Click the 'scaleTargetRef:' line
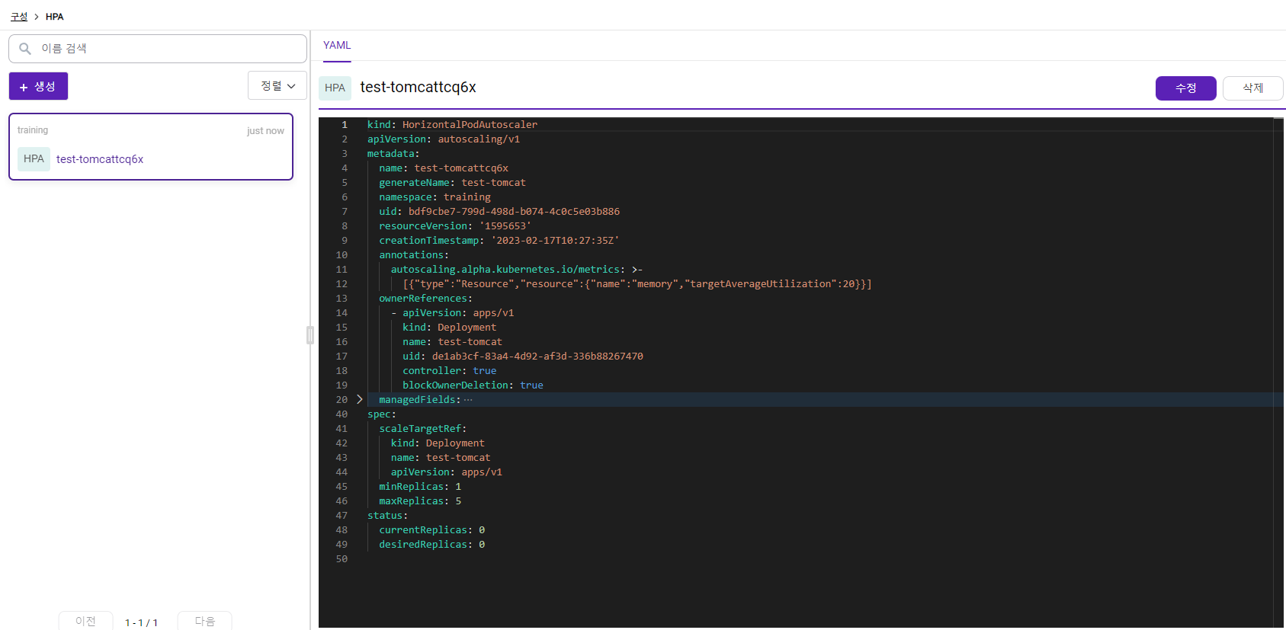Viewport: 1286px width, 630px height. tap(422, 428)
